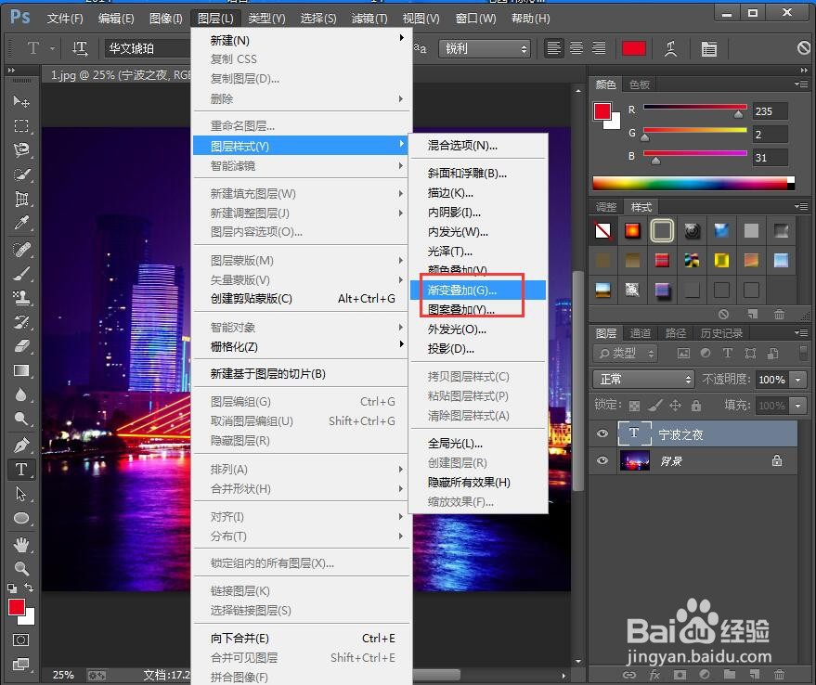Select the Gradient tool

click(20, 370)
